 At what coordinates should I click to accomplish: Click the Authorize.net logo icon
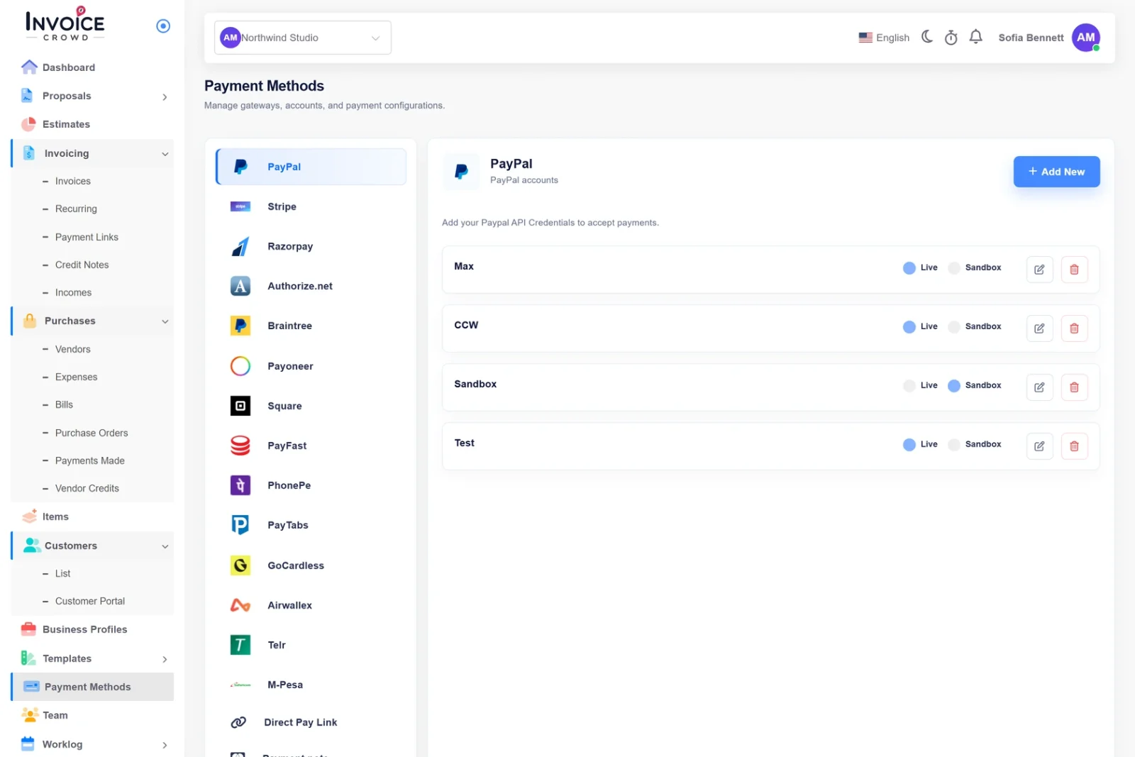240,286
